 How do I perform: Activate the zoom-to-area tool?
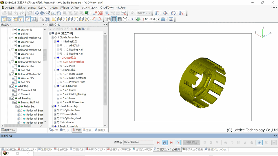(53, 13)
